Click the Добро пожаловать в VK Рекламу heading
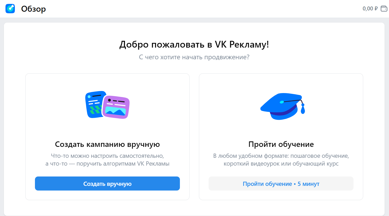Viewport: 389px width, 216px height. point(194,44)
